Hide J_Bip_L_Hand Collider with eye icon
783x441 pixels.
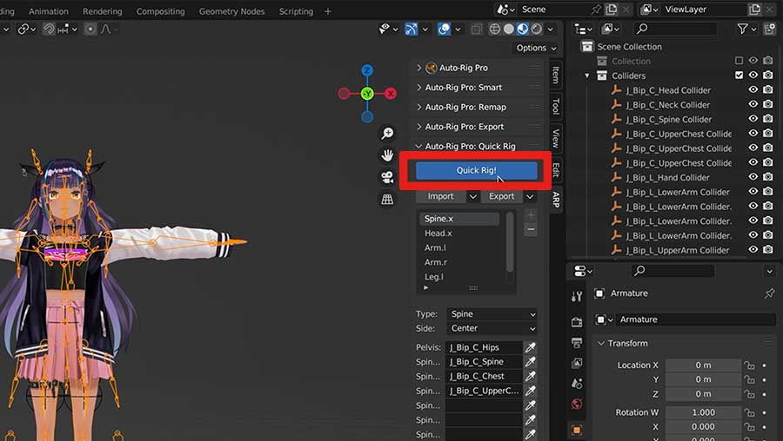[753, 177]
